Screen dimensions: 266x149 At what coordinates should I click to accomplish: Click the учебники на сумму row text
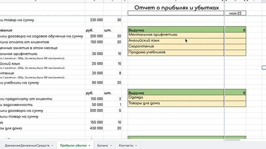(20, 83)
